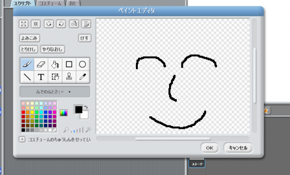Click the ペイントエディタ title bar text
This screenshot has height=175, width=290.
137,11
